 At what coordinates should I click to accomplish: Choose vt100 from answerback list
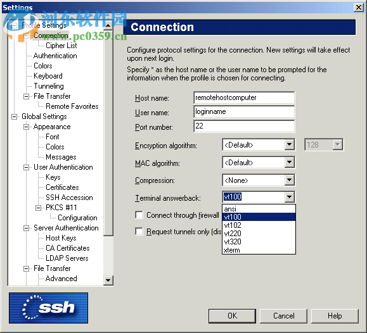[259, 217]
